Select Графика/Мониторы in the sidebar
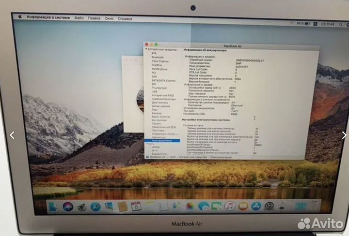The height and width of the screenshot is (236, 349). [164, 99]
